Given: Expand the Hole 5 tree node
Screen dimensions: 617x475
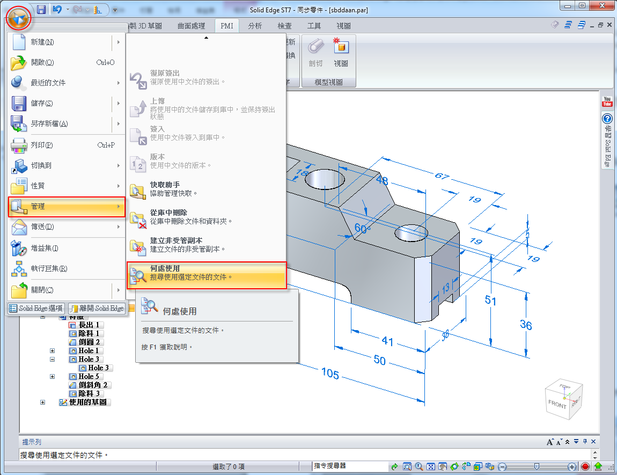Looking at the screenshot, I should click(x=53, y=377).
